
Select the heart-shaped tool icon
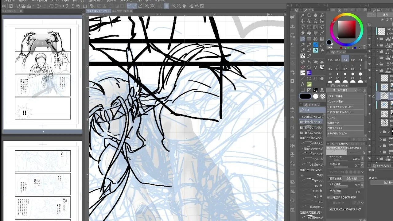coord(302,67)
